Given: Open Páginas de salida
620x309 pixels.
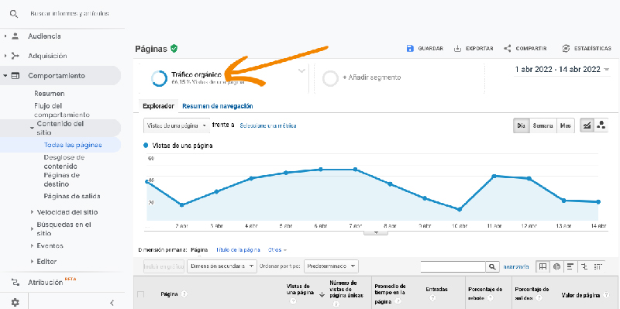Looking at the screenshot, I should [x=72, y=196].
